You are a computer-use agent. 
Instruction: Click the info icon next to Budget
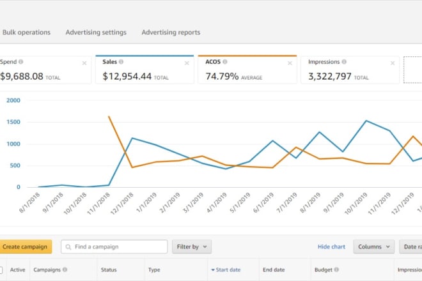[336, 270]
